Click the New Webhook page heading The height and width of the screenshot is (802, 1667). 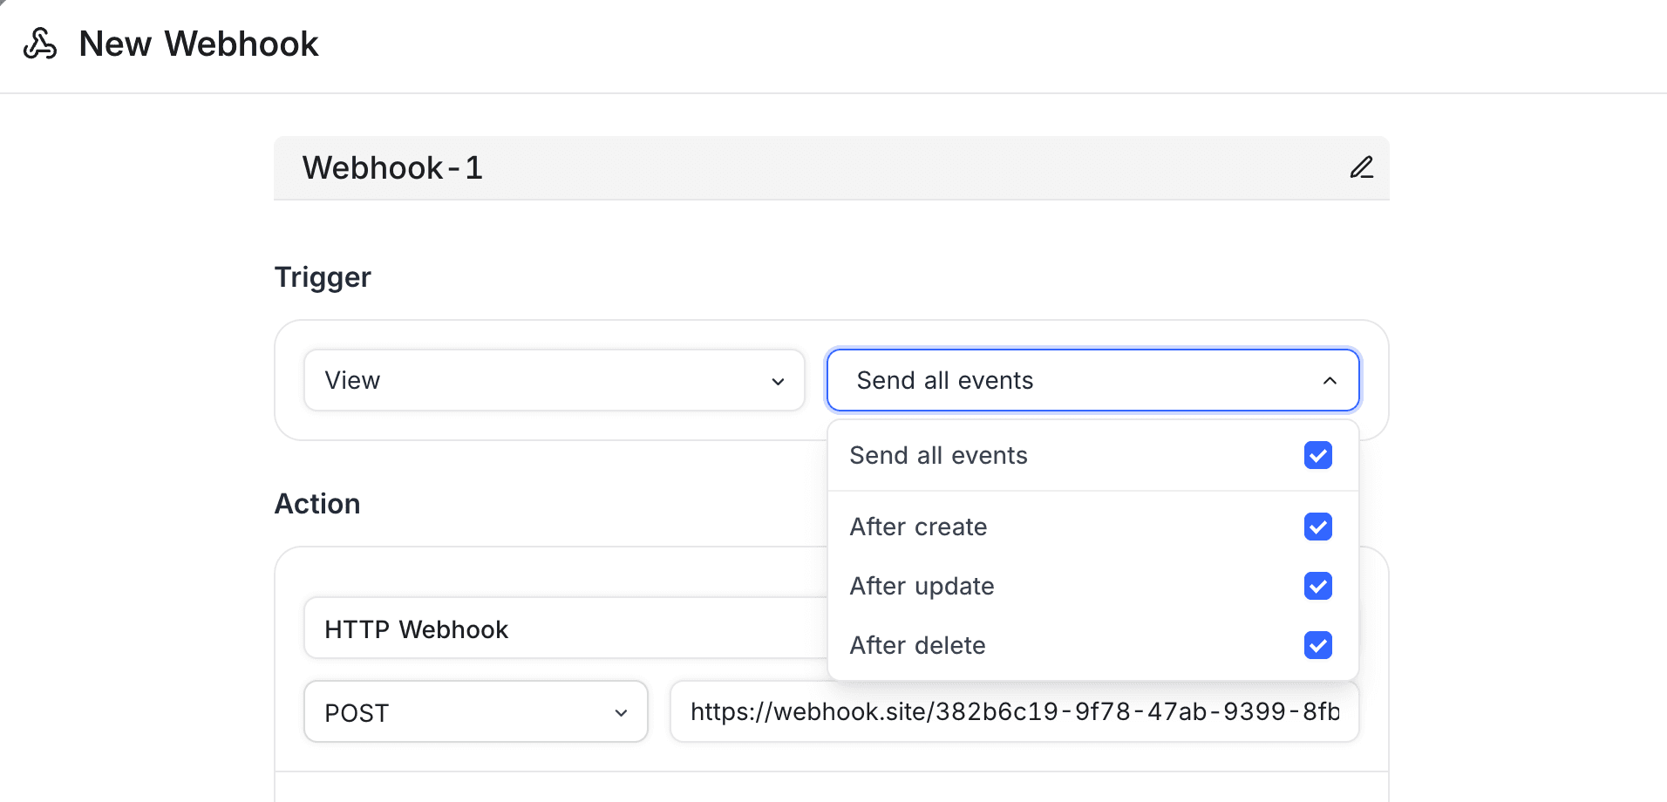point(198,44)
